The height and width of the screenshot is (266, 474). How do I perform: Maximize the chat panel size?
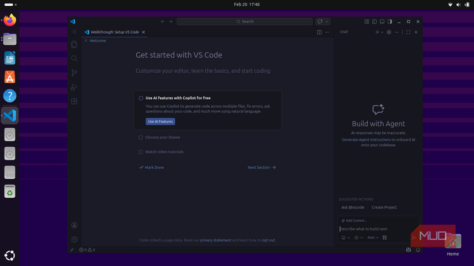[x=408, y=32]
